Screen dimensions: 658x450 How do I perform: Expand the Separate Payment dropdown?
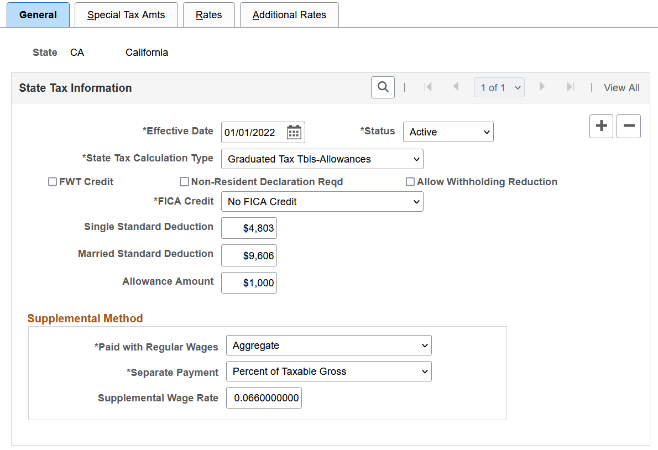click(329, 371)
